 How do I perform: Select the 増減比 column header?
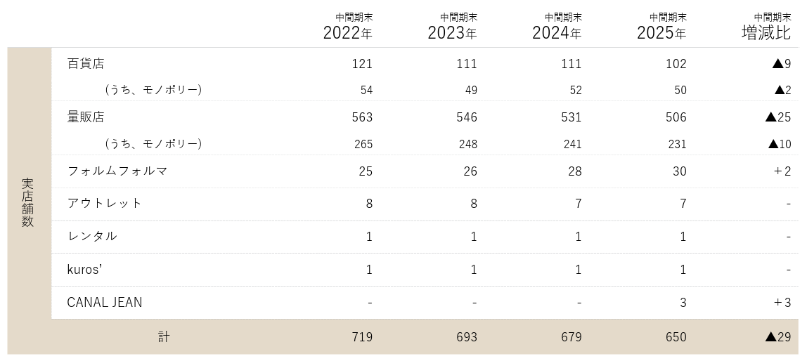tap(766, 32)
